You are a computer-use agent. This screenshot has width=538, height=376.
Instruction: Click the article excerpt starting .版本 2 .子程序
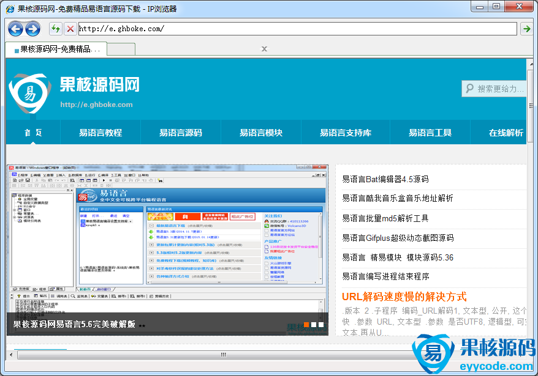(434, 322)
